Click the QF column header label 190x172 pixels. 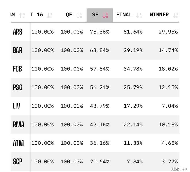pos(69,15)
